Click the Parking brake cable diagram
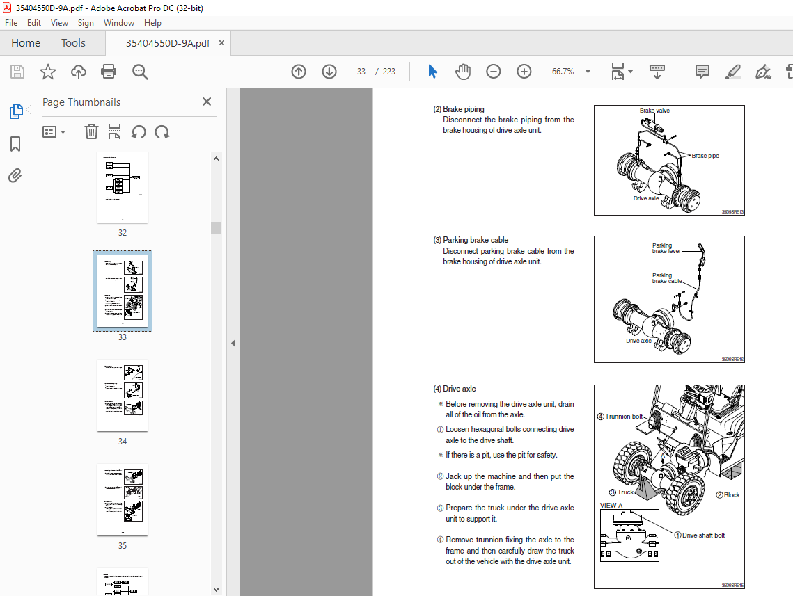 669,300
